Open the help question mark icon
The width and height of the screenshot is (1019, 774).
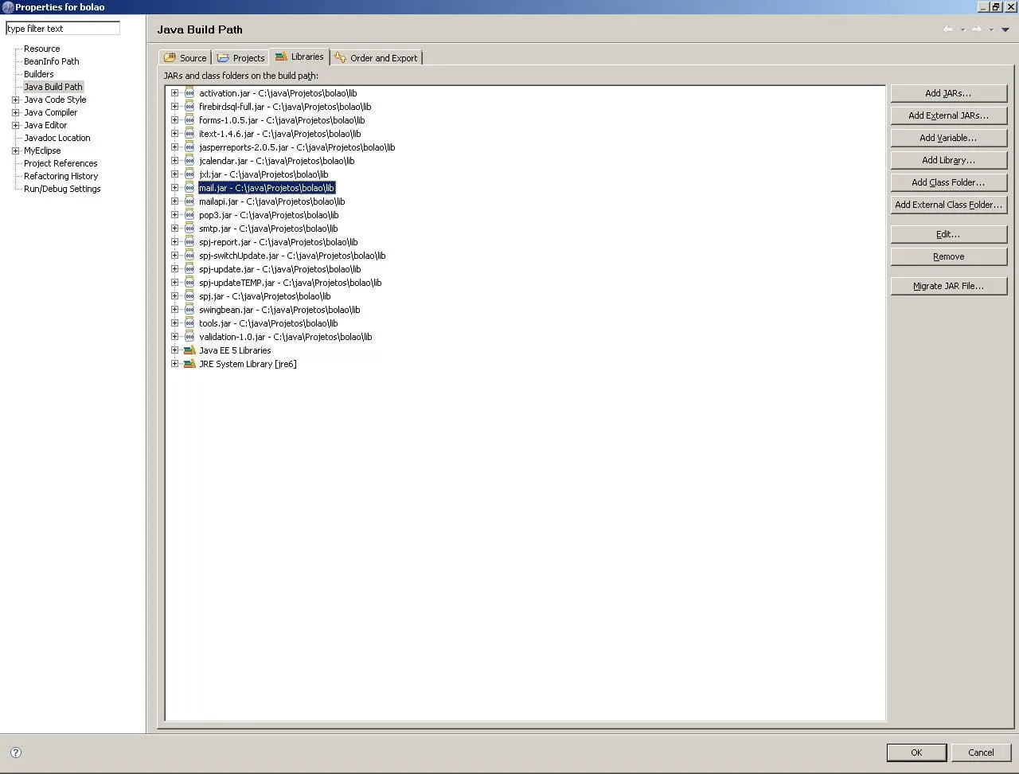click(x=16, y=752)
